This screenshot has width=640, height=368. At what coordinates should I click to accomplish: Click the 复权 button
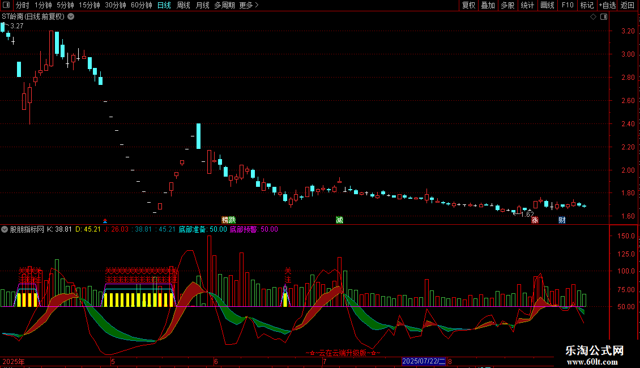468,5
